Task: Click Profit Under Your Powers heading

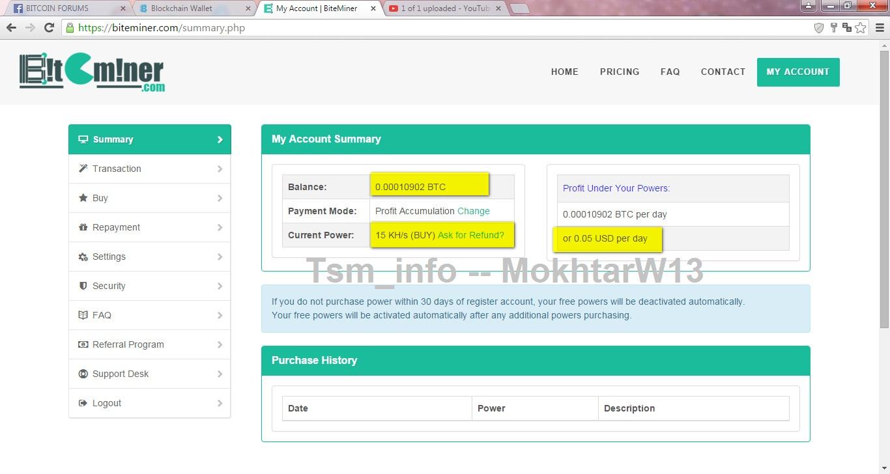Action: pos(616,188)
